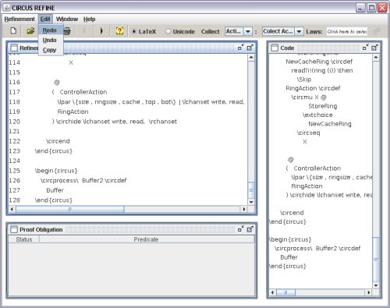The height and width of the screenshot is (308, 390).
Task: Click 'NewCacheRing \circdef' in the Code panel
Action: [319, 62]
